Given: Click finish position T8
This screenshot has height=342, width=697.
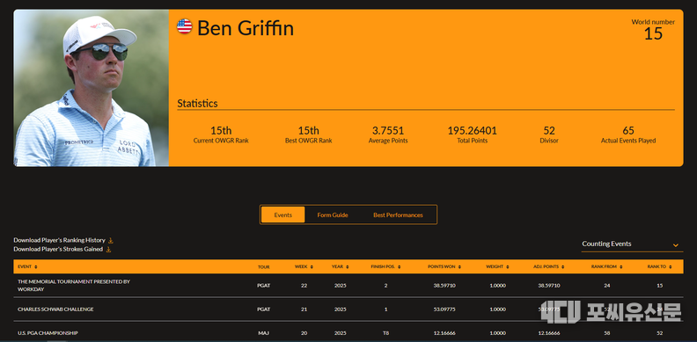Looking at the screenshot, I should point(385,333).
